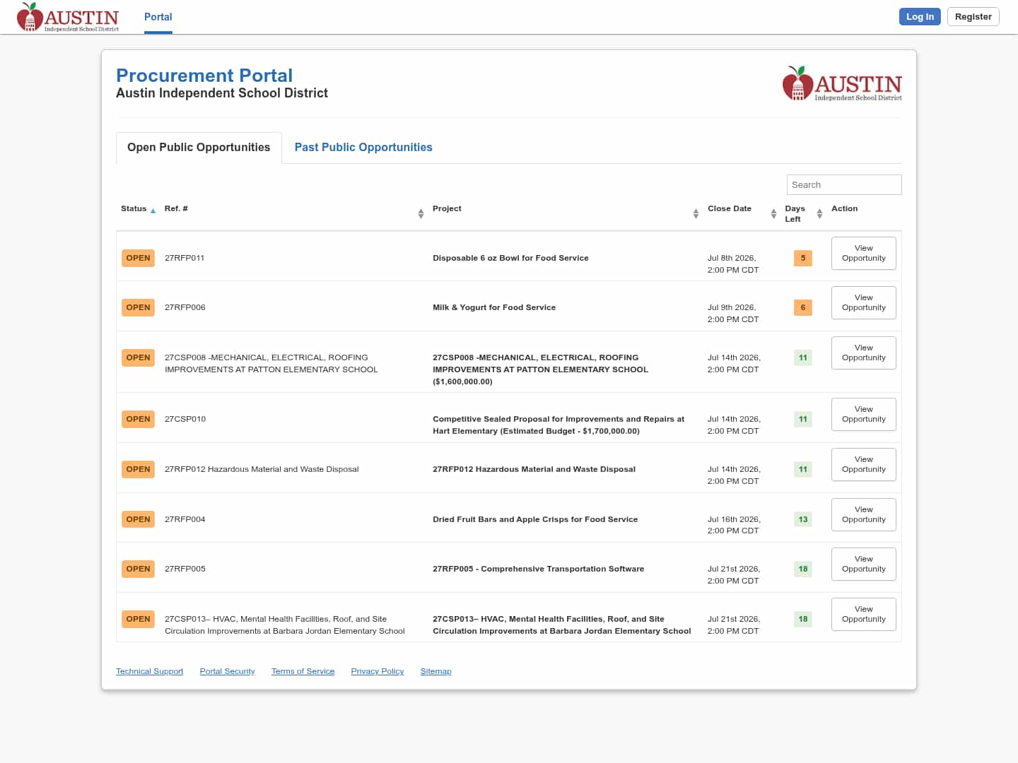This screenshot has height=763, width=1018.
Task: Sort the Ref. # column using its arrows
Action: tap(421, 213)
